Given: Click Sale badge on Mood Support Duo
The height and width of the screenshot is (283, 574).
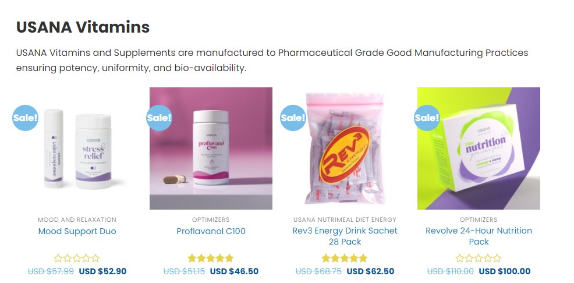Looking at the screenshot, I should pos(26,118).
